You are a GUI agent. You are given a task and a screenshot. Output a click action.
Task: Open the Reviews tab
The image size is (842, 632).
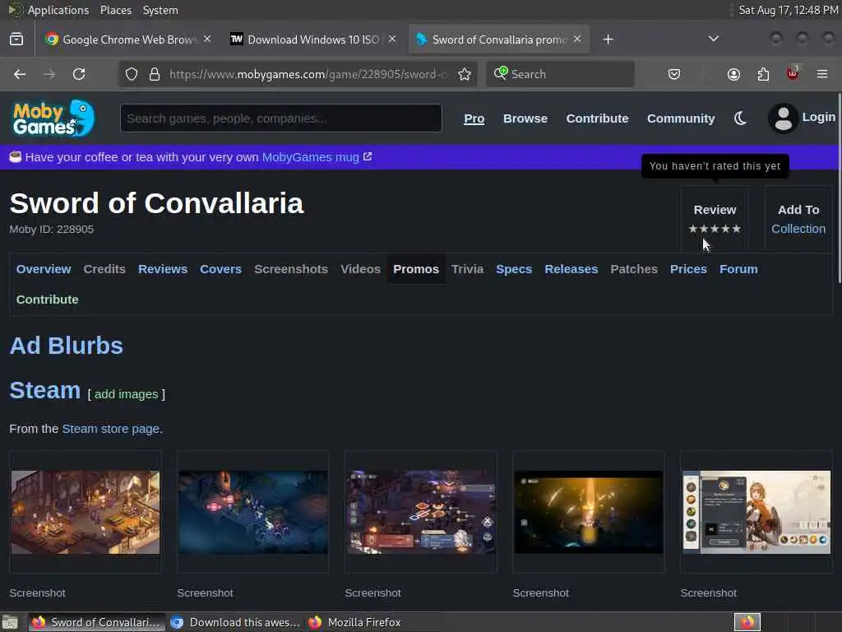(x=163, y=269)
